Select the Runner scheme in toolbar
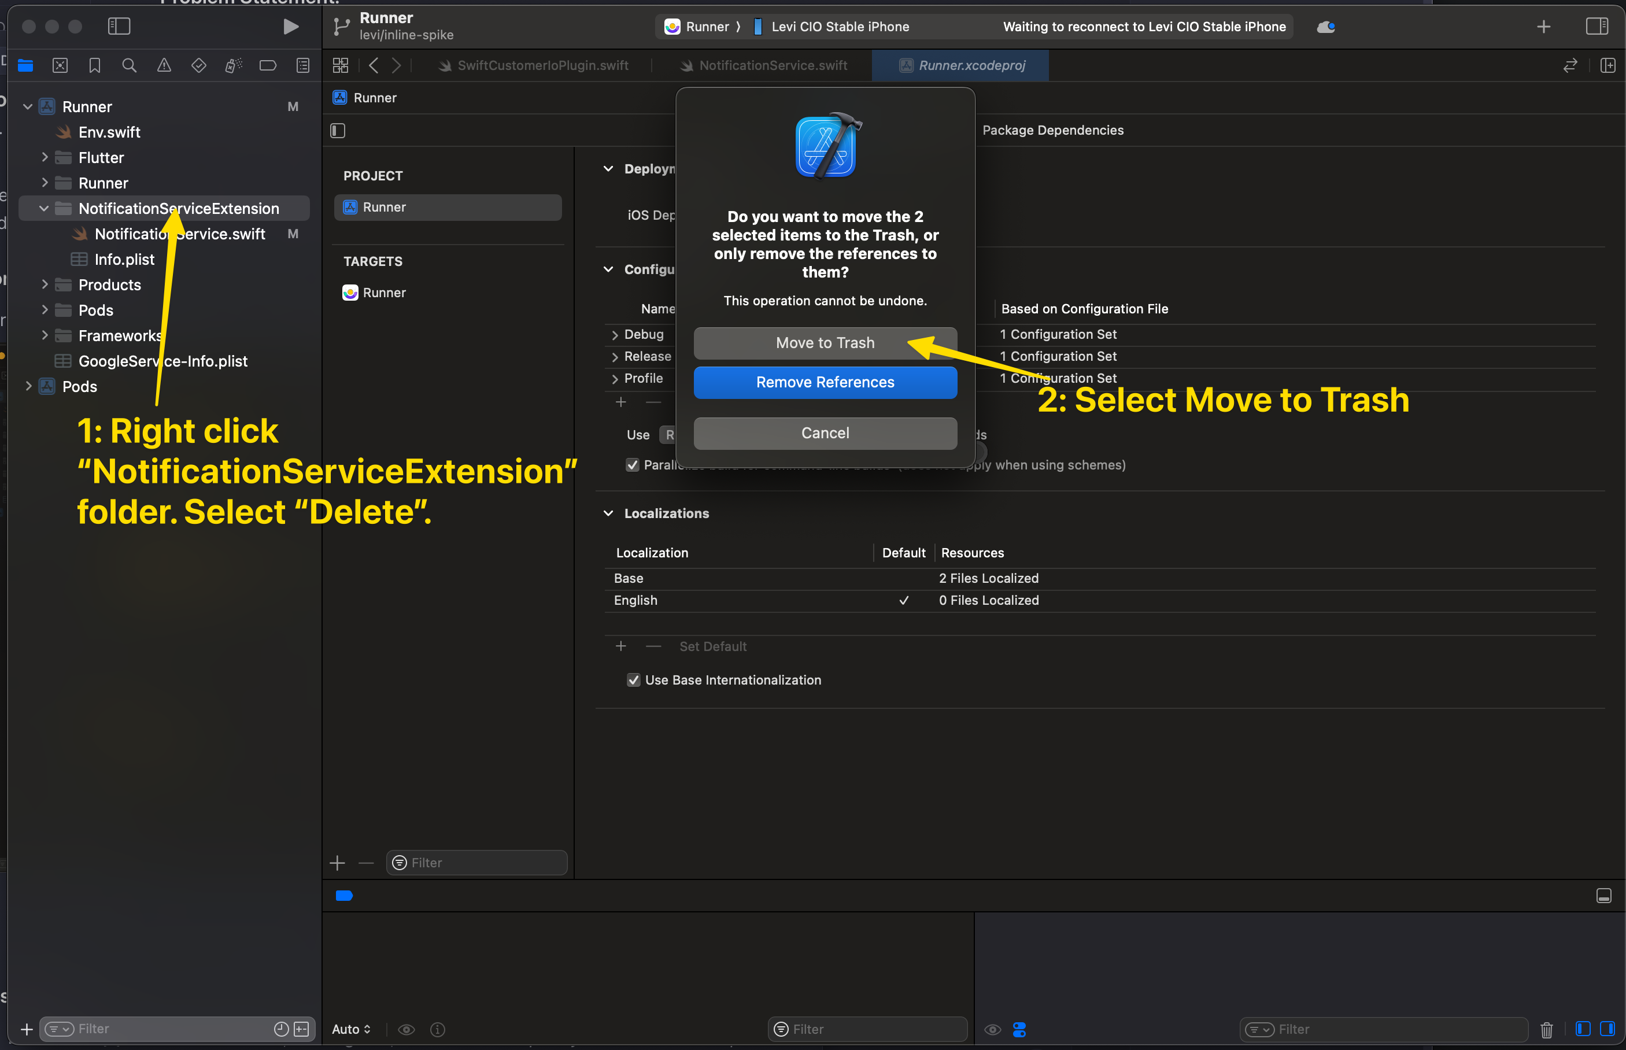Image resolution: width=1626 pixels, height=1050 pixels. click(x=697, y=27)
